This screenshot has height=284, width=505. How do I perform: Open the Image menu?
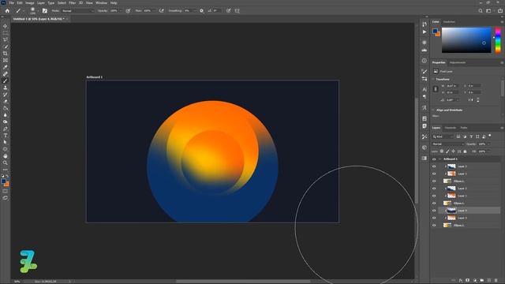[30, 3]
